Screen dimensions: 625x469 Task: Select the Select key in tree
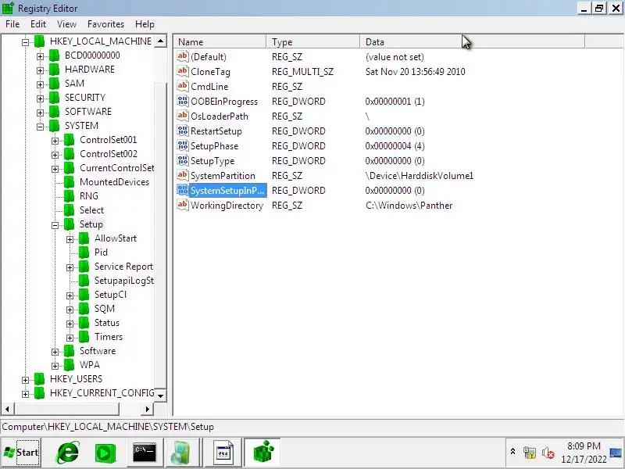pyautogui.click(x=91, y=210)
